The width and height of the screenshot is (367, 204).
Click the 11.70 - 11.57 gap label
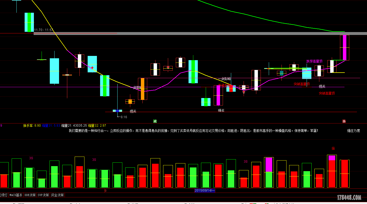[x=44, y=30]
